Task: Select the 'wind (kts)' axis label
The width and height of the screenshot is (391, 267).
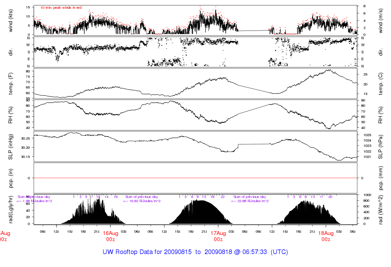Action: point(10,21)
